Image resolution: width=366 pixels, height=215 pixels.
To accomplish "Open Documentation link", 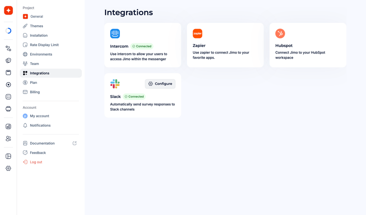I will [51, 143].
